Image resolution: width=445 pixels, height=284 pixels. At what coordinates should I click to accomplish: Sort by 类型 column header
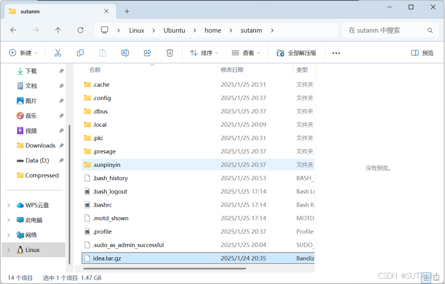click(302, 70)
